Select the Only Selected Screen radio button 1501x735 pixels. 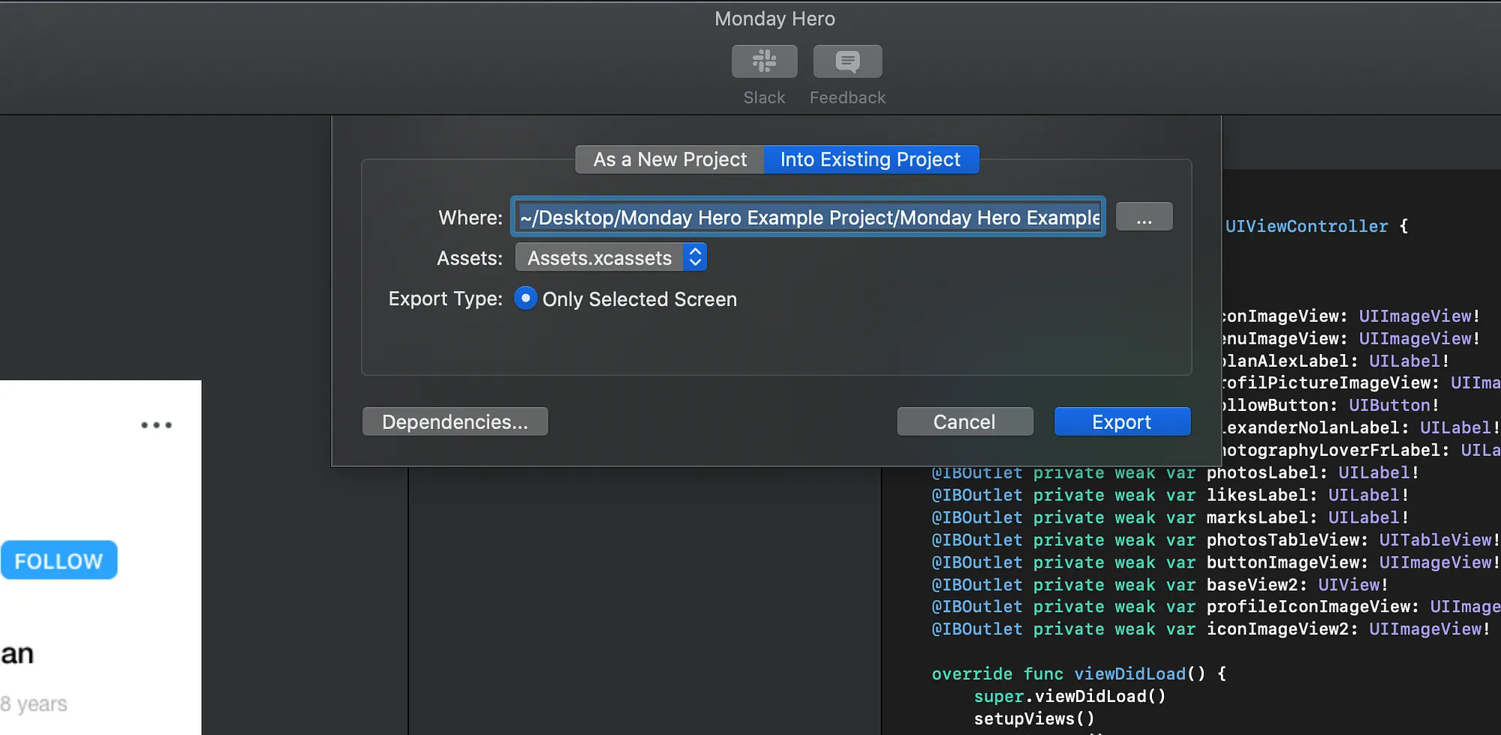pyautogui.click(x=525, y=298)
